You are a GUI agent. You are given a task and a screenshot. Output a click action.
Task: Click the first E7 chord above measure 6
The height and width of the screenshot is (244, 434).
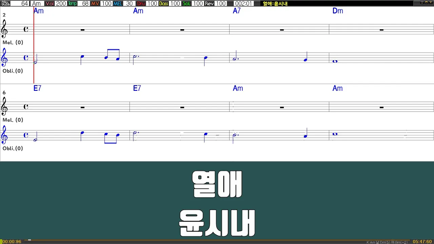pos(37,88)
